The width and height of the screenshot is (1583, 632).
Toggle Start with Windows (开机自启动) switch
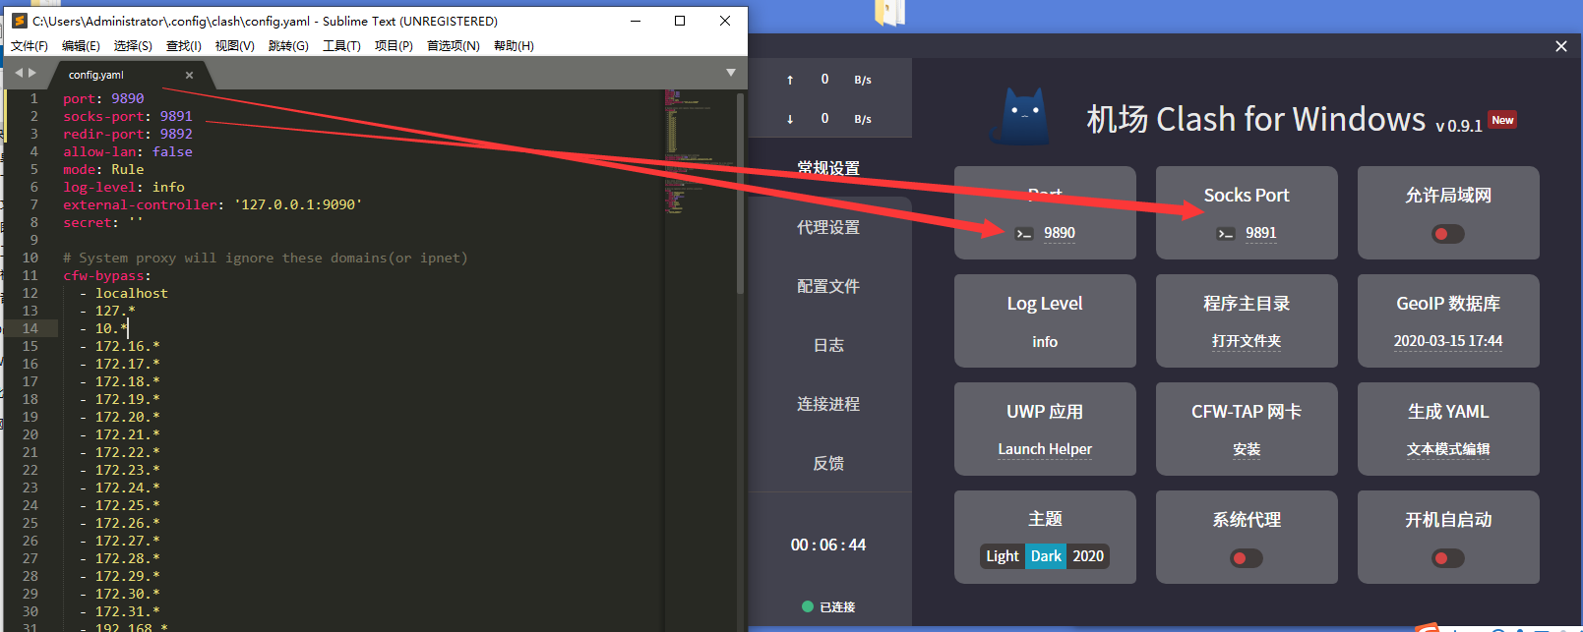(x=1448, y=558)
